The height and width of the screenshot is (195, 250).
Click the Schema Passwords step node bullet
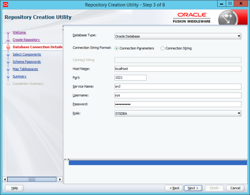[8, 62]
